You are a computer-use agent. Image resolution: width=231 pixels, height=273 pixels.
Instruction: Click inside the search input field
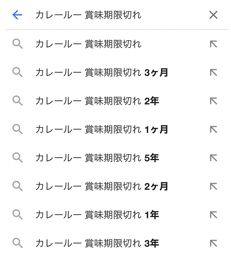tap(99, 15)
